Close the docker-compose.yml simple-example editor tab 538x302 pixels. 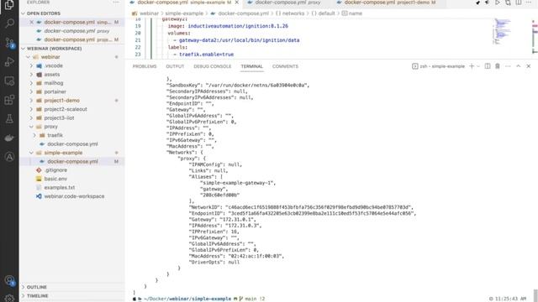[237, 3]
